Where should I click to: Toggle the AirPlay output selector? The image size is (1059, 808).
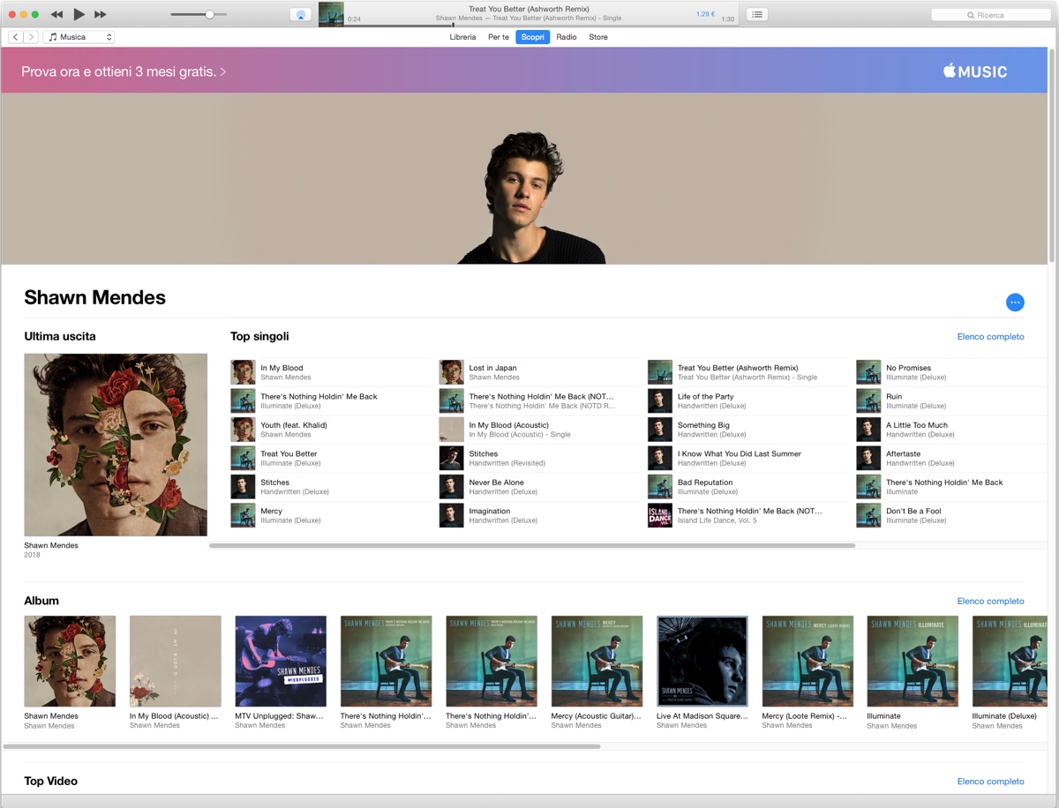300,14
